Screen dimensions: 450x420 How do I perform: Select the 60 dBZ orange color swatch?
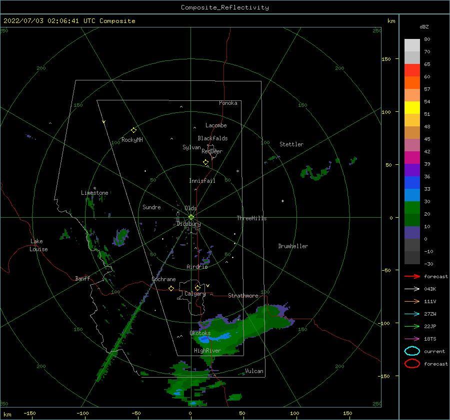(x=412, y=82)
